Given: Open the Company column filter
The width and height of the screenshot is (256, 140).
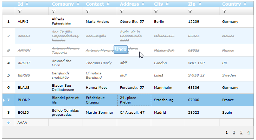Looking at the screenshot, I should [54, 11].
